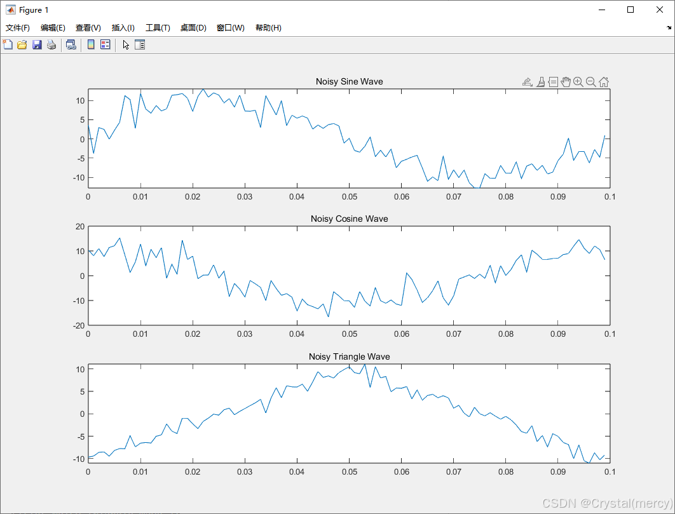Minimize the Figure 1 window
Viewport: 675px width, 514px height.
(602, 10)
